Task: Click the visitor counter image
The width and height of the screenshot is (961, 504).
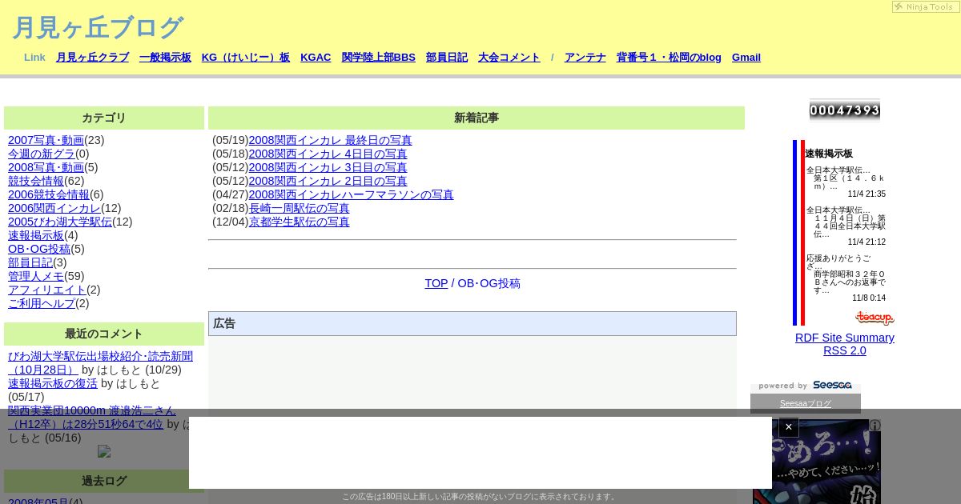Action: [845, 110]
